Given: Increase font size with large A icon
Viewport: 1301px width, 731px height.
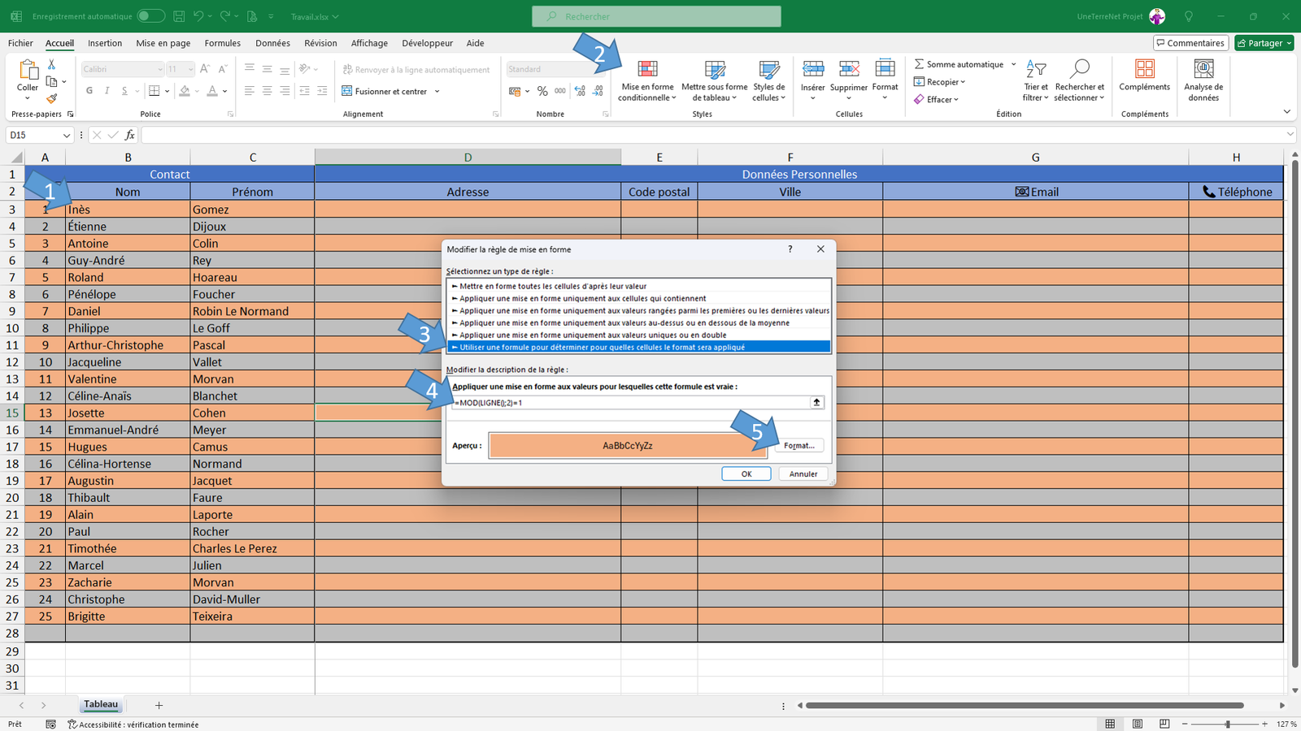Looking at the screenshot, I should pyautogui.click(x=205, y=69).
